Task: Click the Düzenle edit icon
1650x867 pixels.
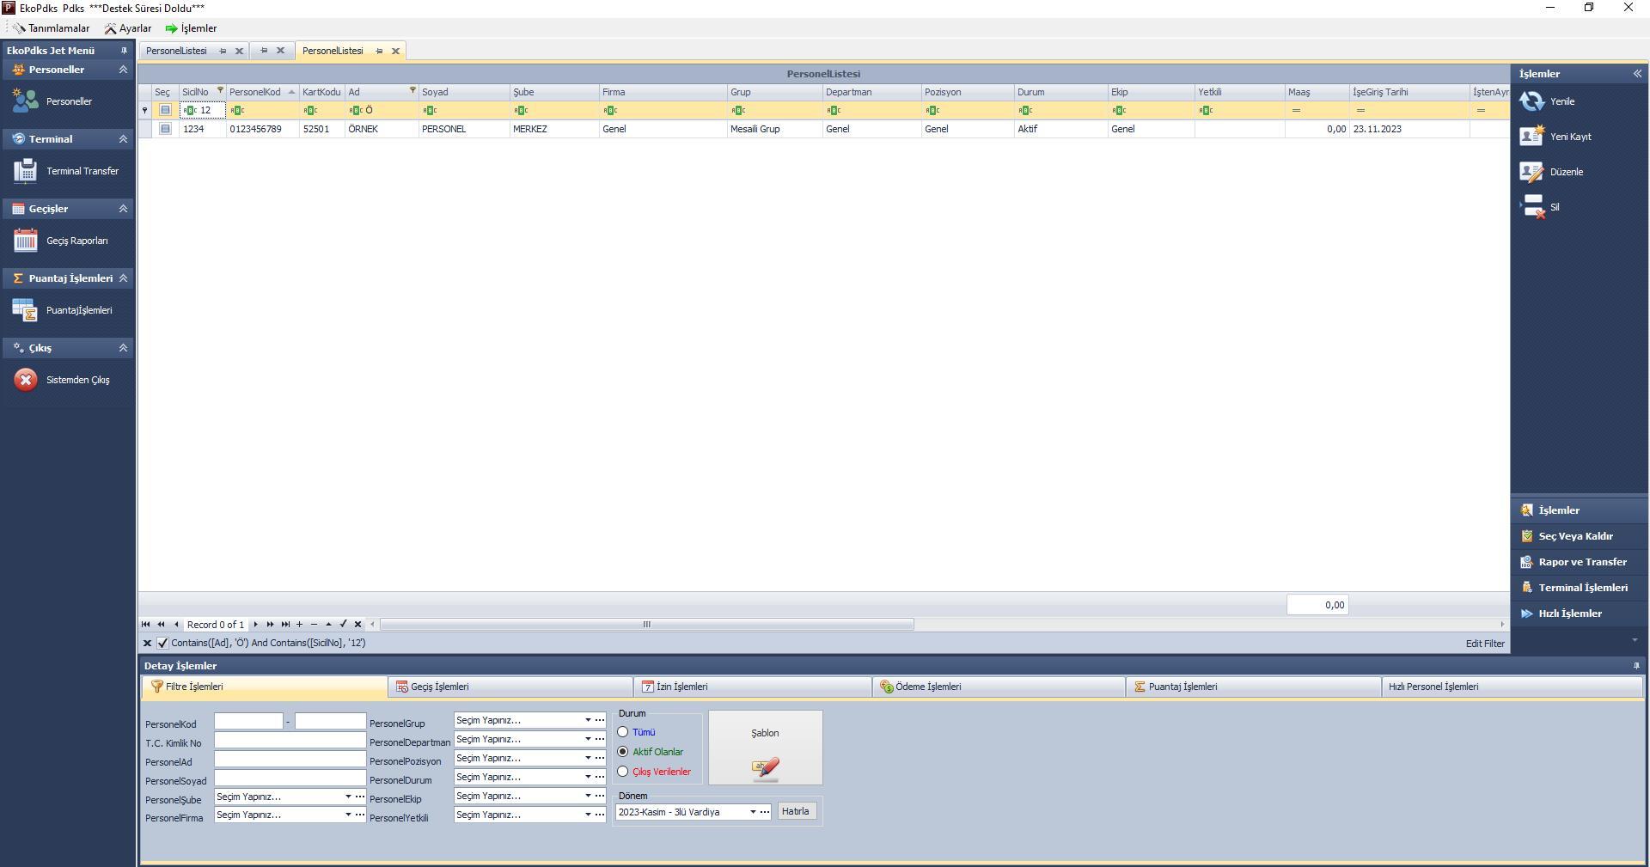Action: 1532,172
